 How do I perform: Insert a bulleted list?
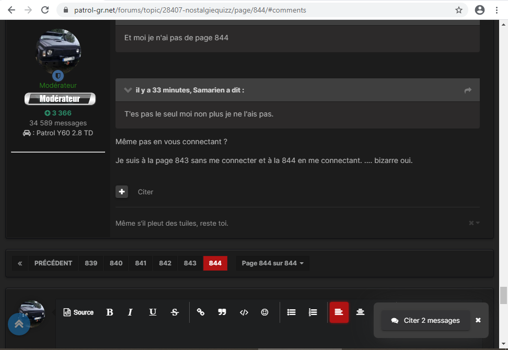pos(291,312)
